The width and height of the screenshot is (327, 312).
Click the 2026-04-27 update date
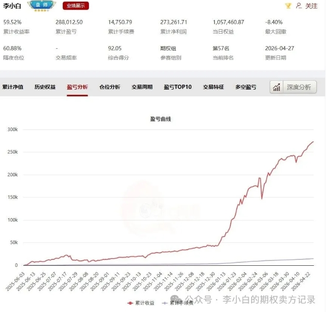coord(280,49)
